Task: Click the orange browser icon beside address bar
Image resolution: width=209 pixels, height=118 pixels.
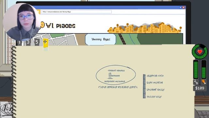Action: pyautogui.click(x=38, y=12)
